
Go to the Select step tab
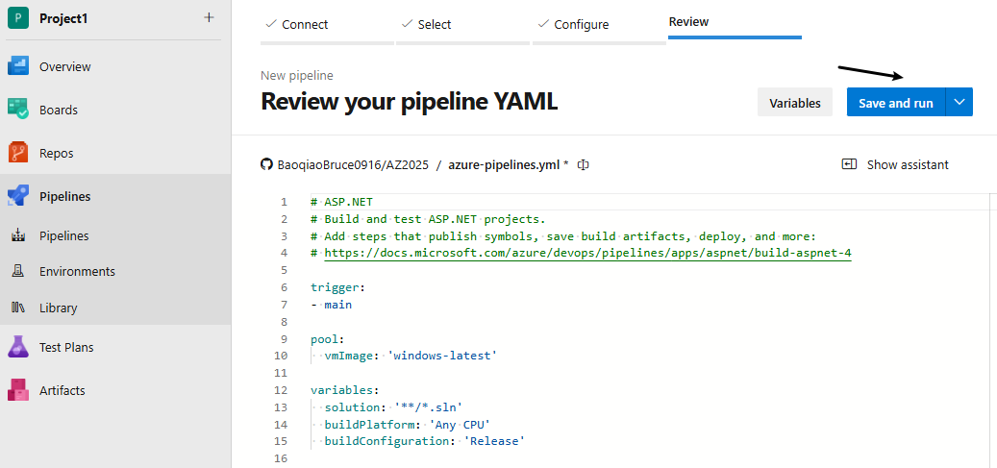[426, 24]
